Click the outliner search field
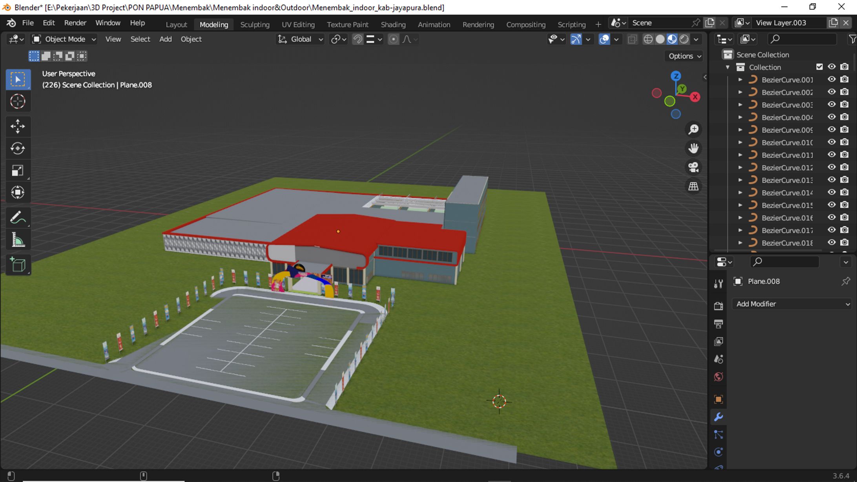 click(x=802, y=39)
